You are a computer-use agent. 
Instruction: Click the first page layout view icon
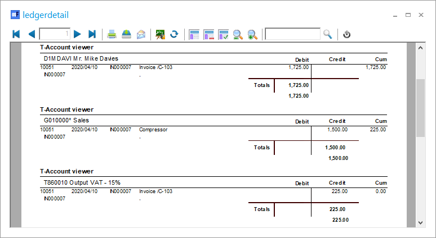[x=194, y=34]
